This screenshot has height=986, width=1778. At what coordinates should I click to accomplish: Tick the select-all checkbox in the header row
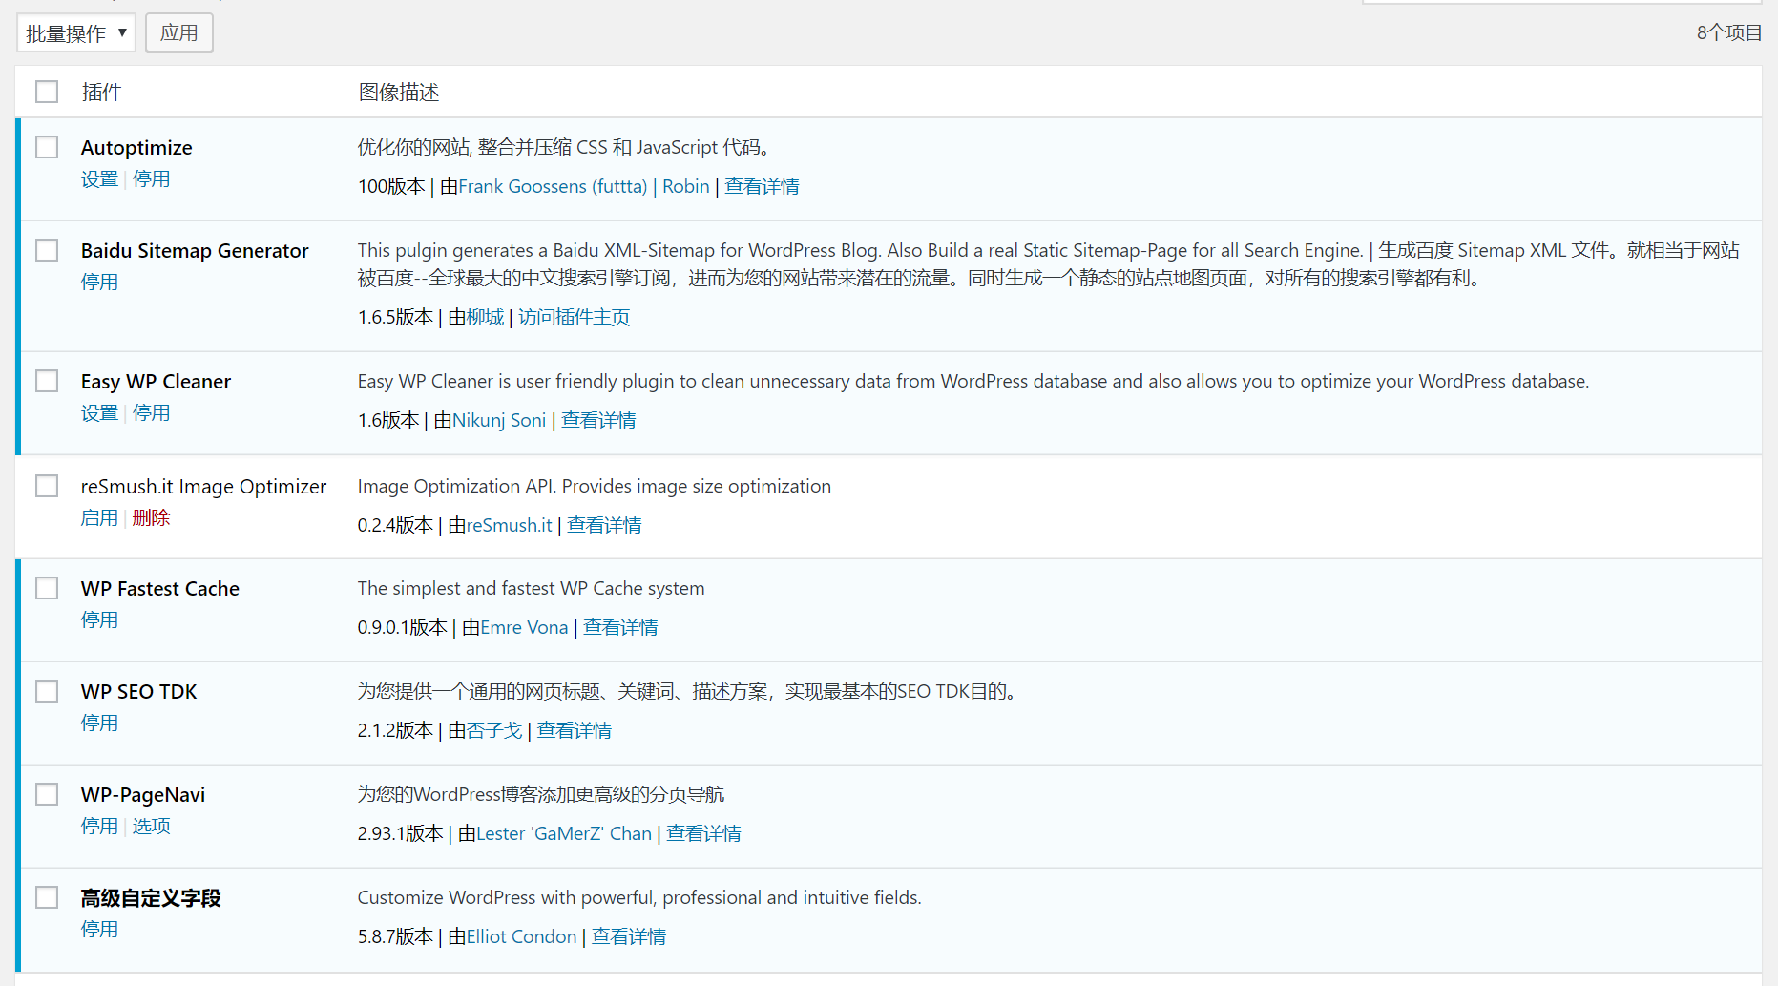point(47,92)
